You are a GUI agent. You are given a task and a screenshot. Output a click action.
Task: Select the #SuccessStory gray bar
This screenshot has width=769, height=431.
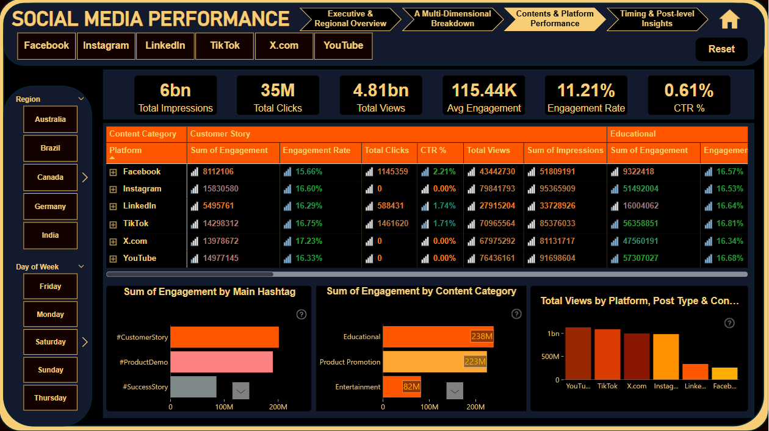pos(193,386)
